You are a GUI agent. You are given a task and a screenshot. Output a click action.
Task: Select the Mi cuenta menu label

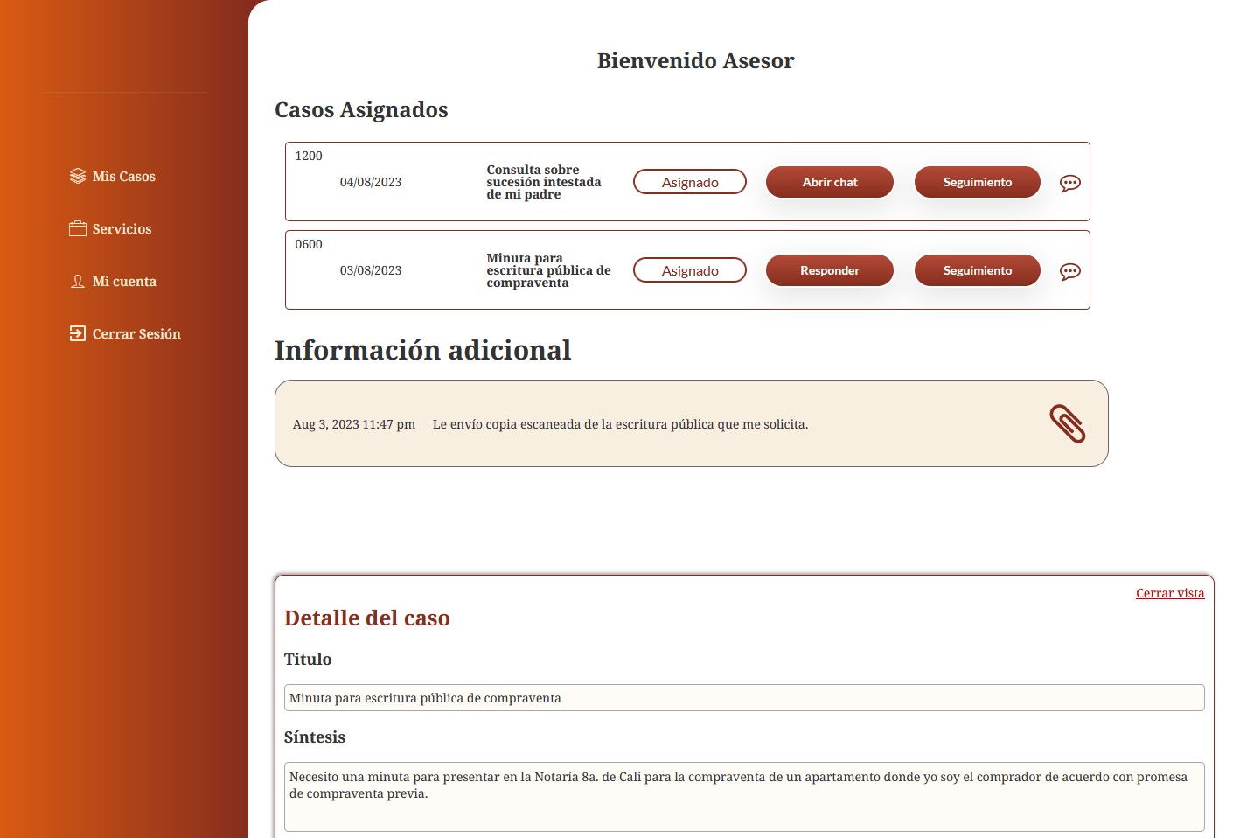pos(124,282)
